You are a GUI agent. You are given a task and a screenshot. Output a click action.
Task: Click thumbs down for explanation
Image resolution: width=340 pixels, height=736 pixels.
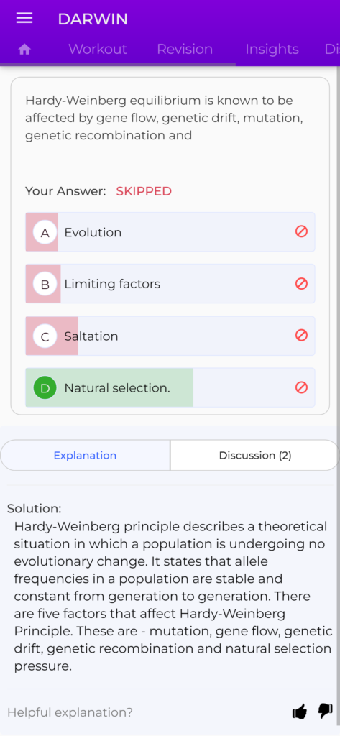[x=325, y=712]
